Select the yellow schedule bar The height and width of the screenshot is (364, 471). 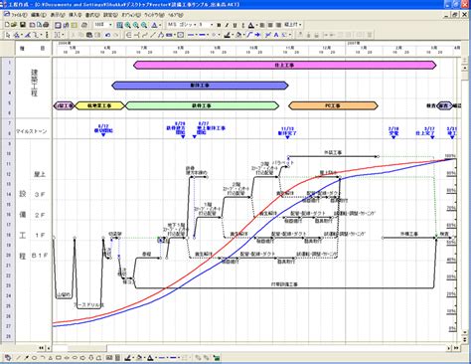click(99, 105)
